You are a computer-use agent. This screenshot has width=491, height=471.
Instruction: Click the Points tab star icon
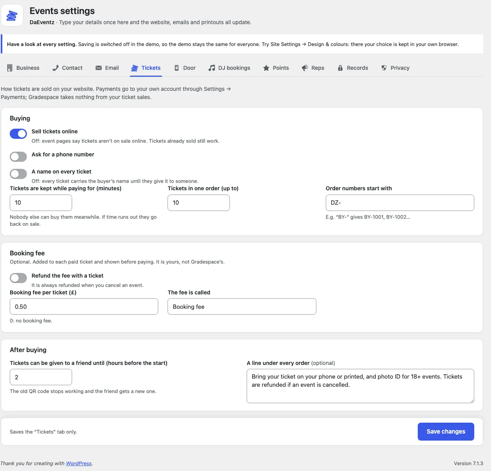point(266,68)
